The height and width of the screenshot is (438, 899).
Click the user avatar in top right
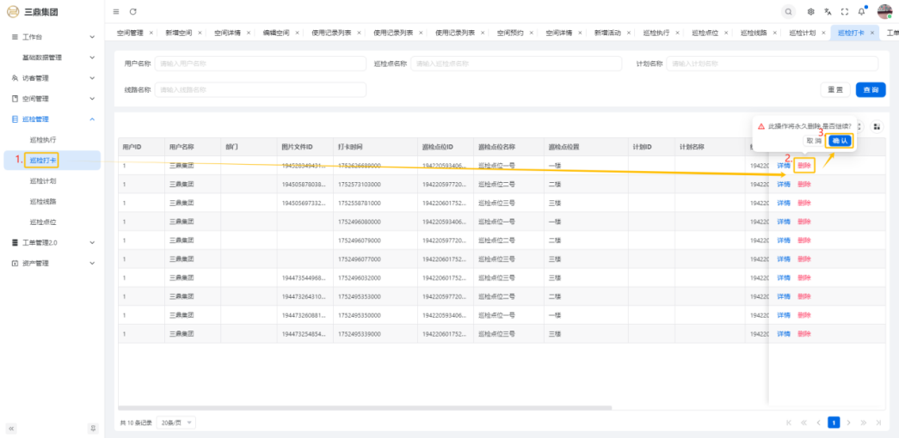pos(884,11)
